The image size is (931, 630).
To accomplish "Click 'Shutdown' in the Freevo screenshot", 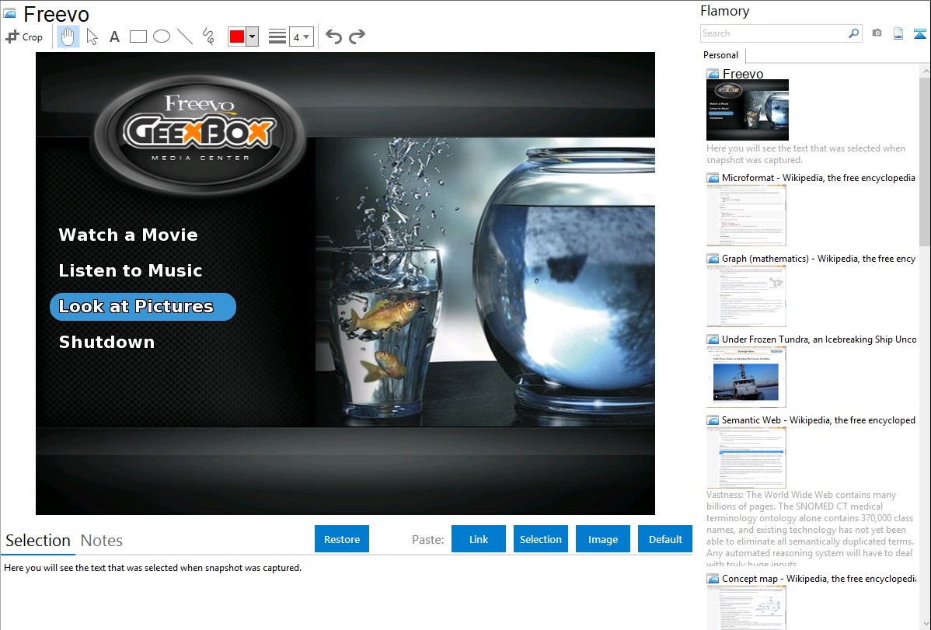I will click(107, 342).
